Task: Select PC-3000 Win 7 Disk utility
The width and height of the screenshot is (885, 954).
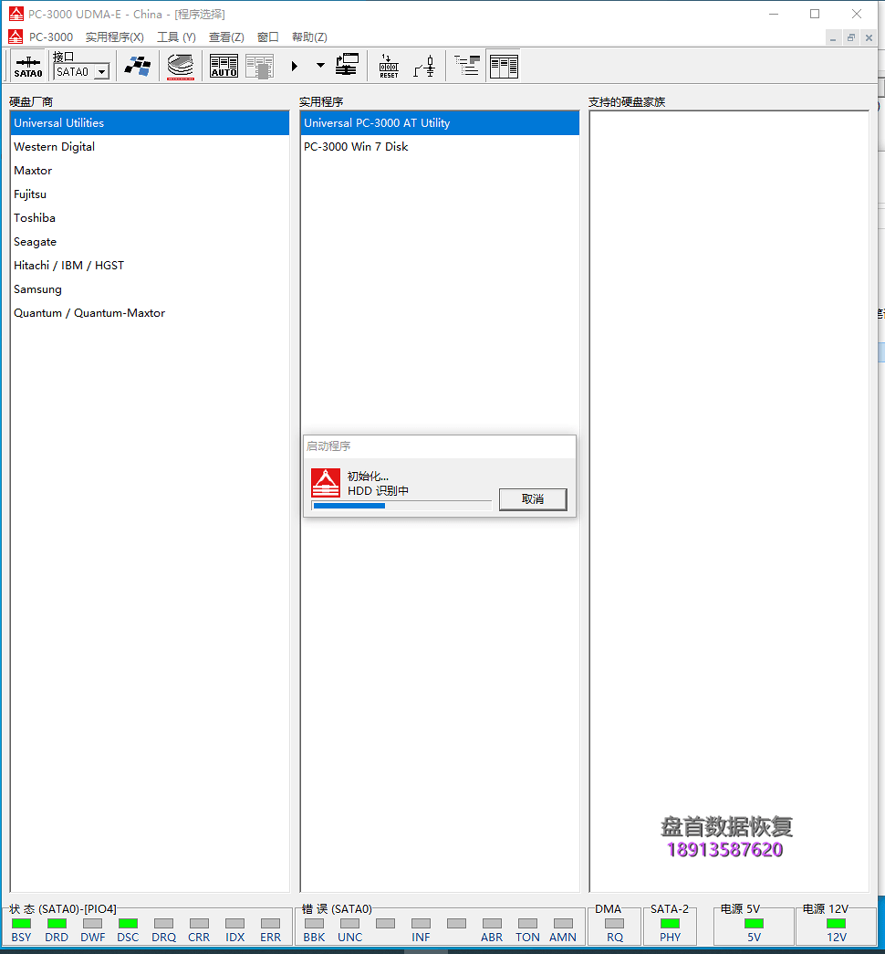Action: pyautogui.click(x=440, y=147)
